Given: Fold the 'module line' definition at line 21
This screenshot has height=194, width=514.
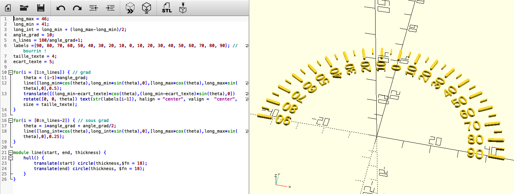Looking at the screenshot, I should pyautogui.click(x=10, y=153).
